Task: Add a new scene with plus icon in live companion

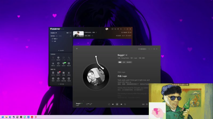Action: (x=70, y=36)
